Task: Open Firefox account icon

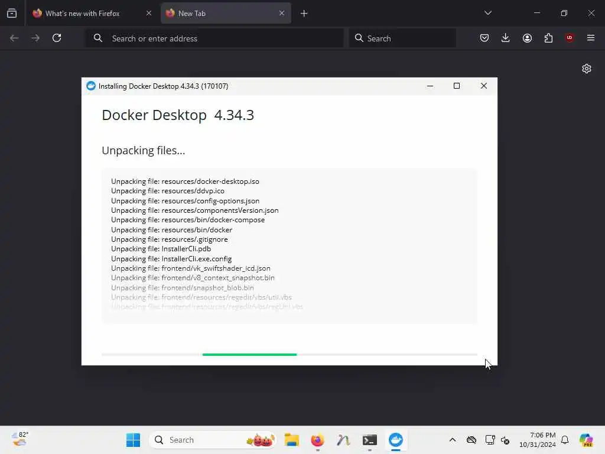Action: click(527, 38)
